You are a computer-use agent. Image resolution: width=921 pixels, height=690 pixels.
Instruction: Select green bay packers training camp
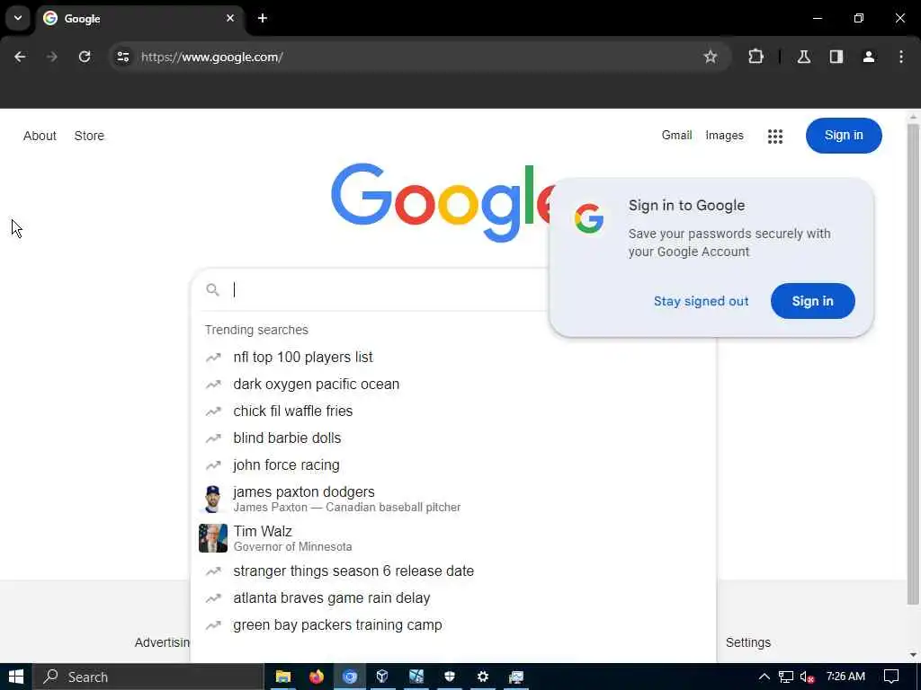[x=453, y=625]
